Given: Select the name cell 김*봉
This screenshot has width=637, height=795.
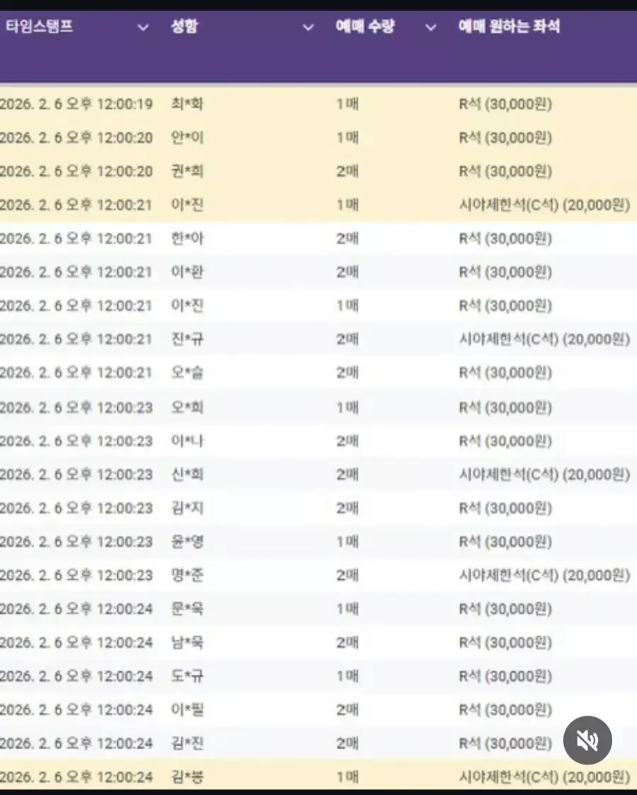Looking at the screenshot, I should coord(188,777).
